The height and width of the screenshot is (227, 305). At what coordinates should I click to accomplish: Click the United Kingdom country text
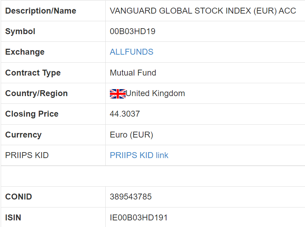(155, 93)
